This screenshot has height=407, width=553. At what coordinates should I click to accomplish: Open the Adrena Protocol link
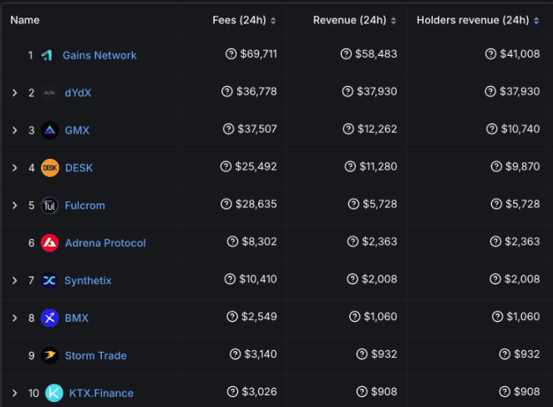[x=105, y=243]
